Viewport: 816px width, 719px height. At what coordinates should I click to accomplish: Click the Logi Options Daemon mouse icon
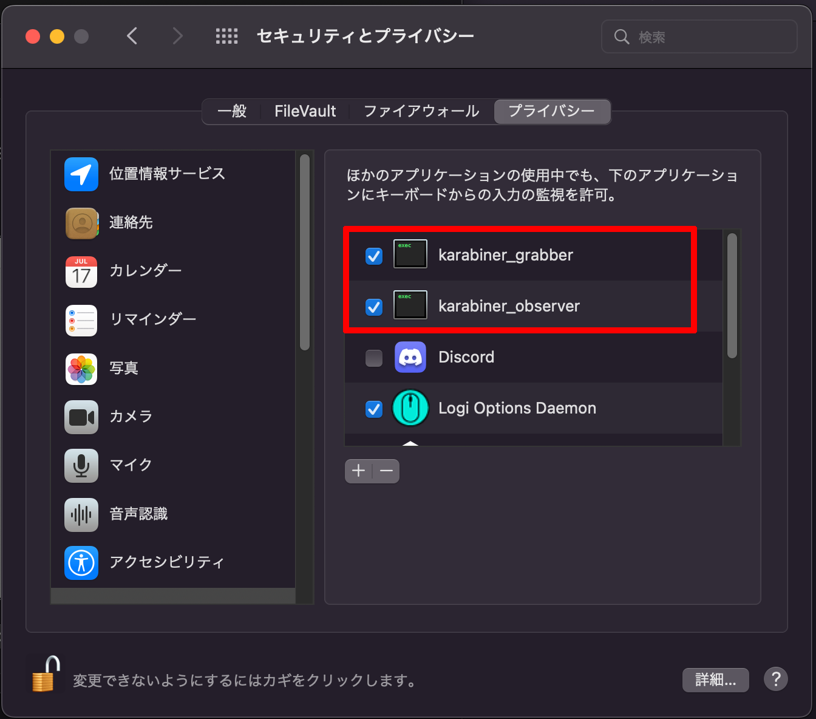pyautogui.click(x=410, y=408)
